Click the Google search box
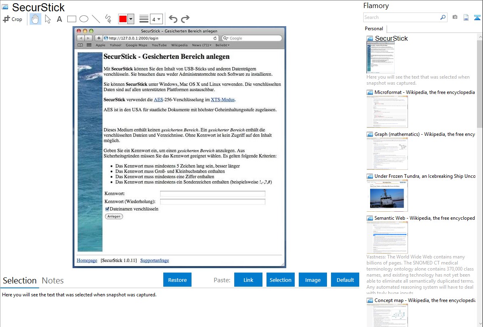 [252, 38]
